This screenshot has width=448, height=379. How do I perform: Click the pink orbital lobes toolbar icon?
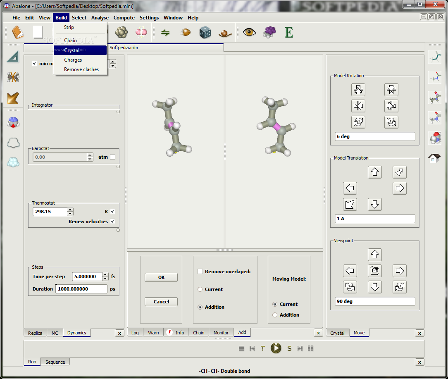coord(141,32)
